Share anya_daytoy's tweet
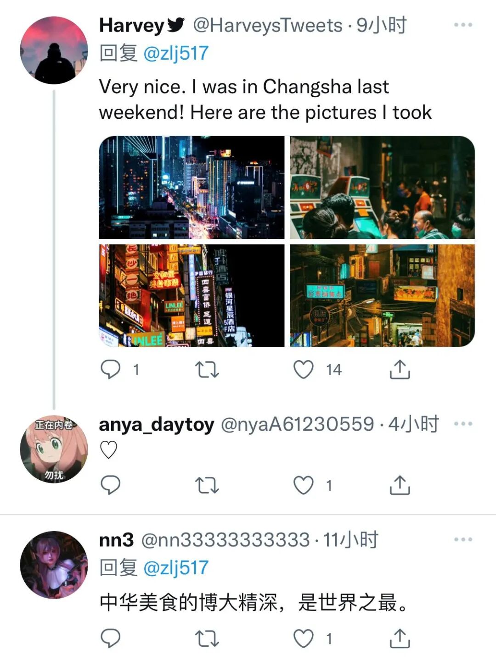 pyautogui.click(x=400, y=485)
